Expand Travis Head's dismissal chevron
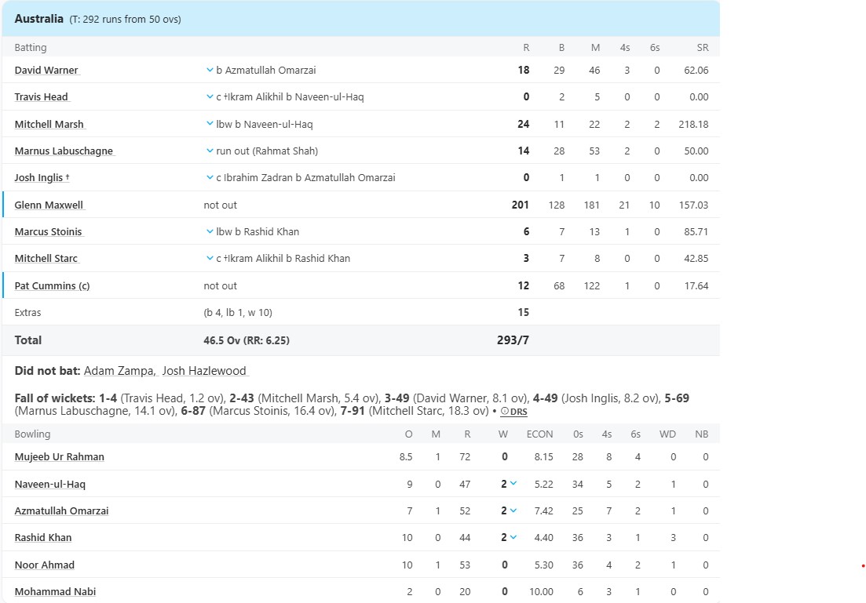The height and width of the screenshot is (603, 866). [x=210, y=96]
